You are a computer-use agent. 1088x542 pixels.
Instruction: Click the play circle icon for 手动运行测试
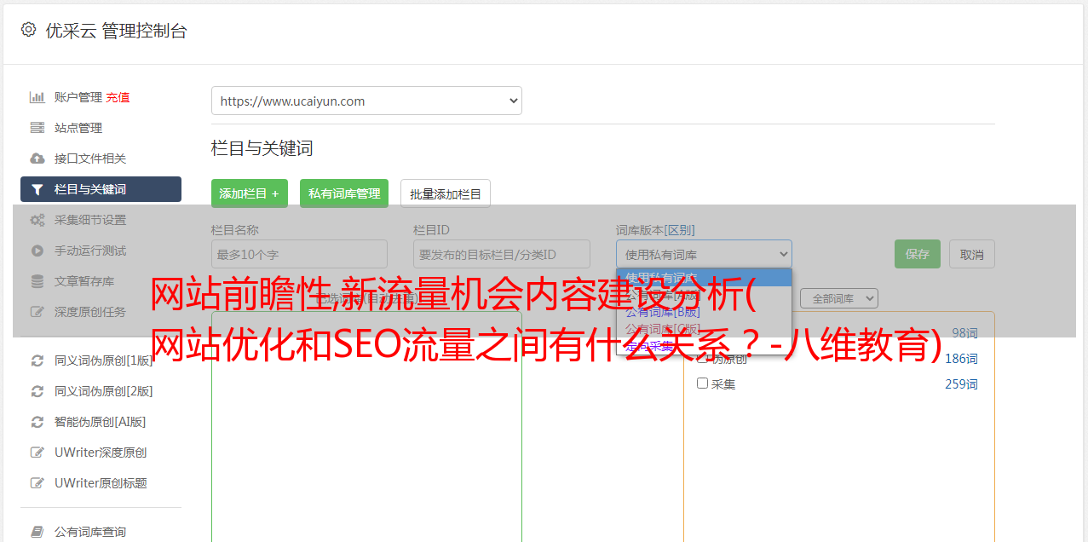[x=37, y=251]
